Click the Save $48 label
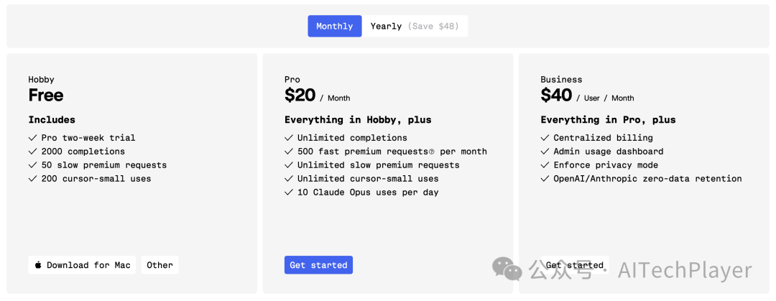Image resolution: width=776 pixels, height=301 pixels. tap(433, 26)
